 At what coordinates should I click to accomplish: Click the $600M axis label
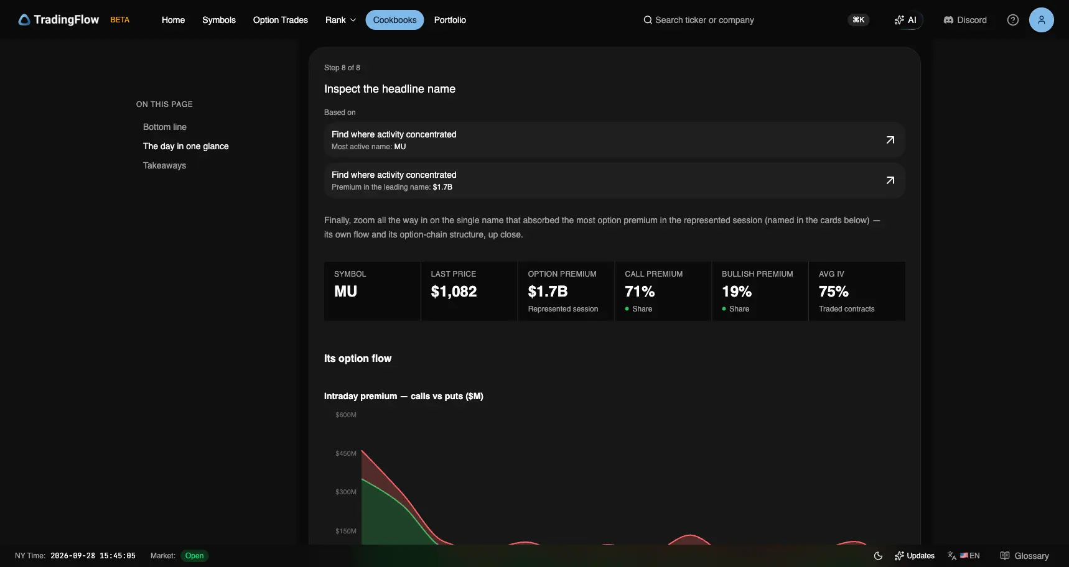tap(346, 415)
